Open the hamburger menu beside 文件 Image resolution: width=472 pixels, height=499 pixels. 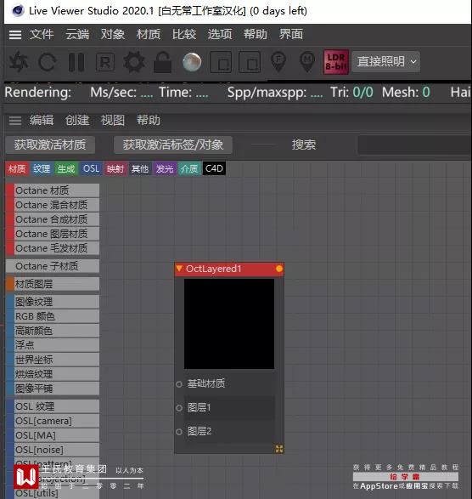[x=15, y=34]
